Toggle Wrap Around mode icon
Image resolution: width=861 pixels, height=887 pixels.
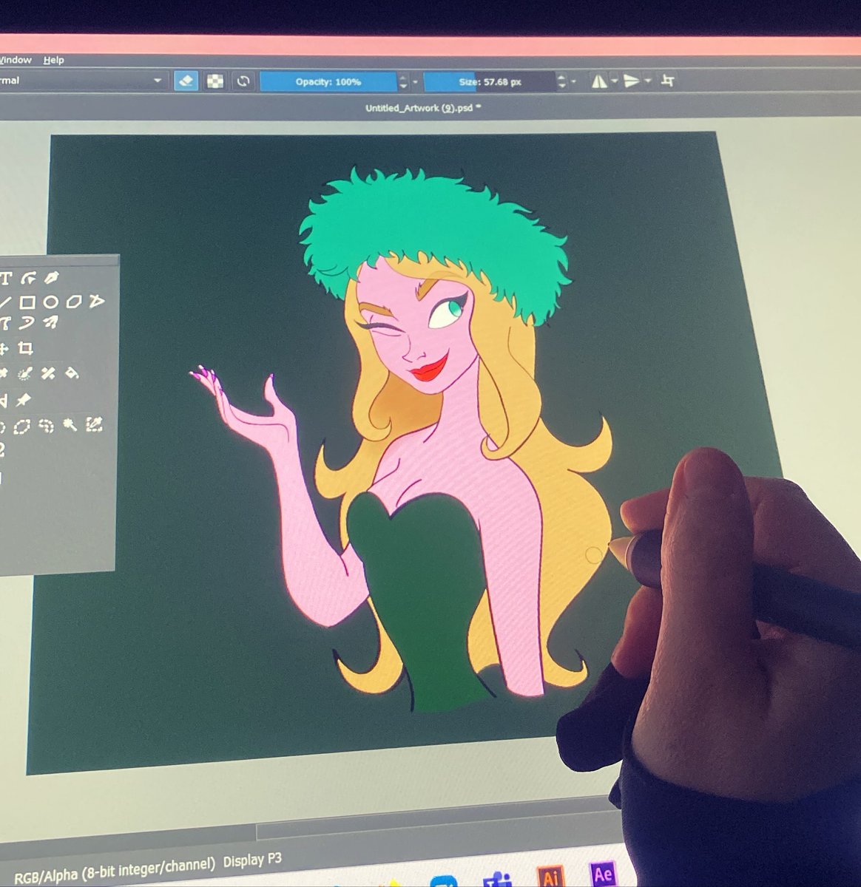(667, 81)
